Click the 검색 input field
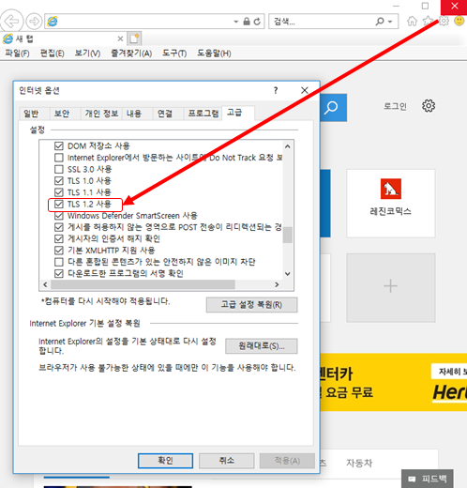This screenshot has width=467, height=488. (x=322, y=22)
